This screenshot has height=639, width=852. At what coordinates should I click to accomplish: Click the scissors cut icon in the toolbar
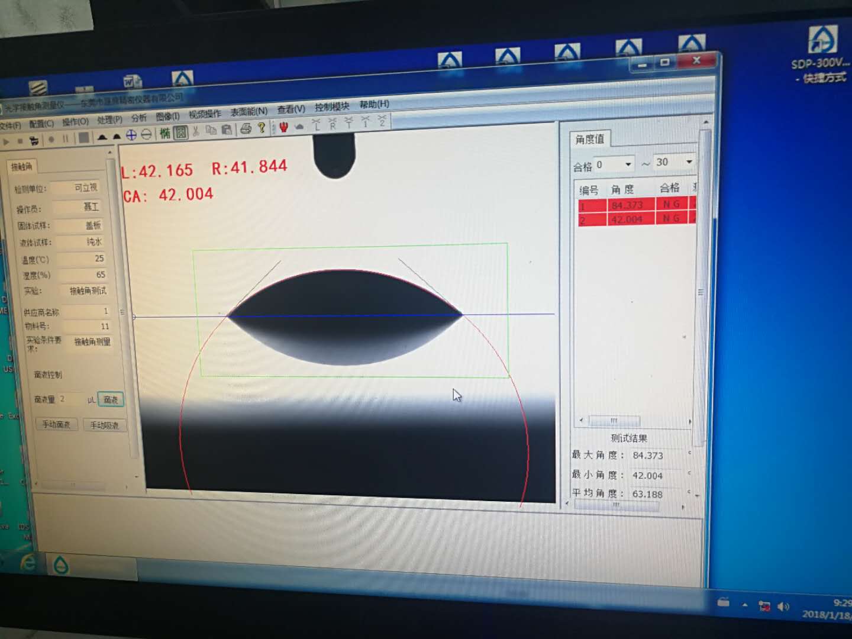pyautogui.click(x=196, y=131)
